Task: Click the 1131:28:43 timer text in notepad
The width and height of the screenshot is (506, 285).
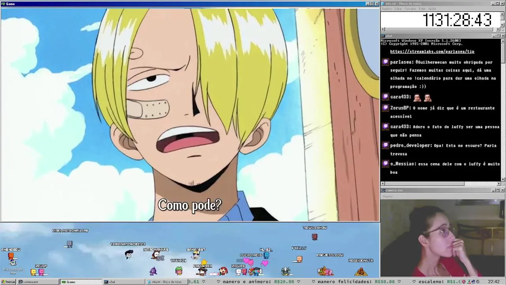Action: pyautogui.click(x=457, y=20)
